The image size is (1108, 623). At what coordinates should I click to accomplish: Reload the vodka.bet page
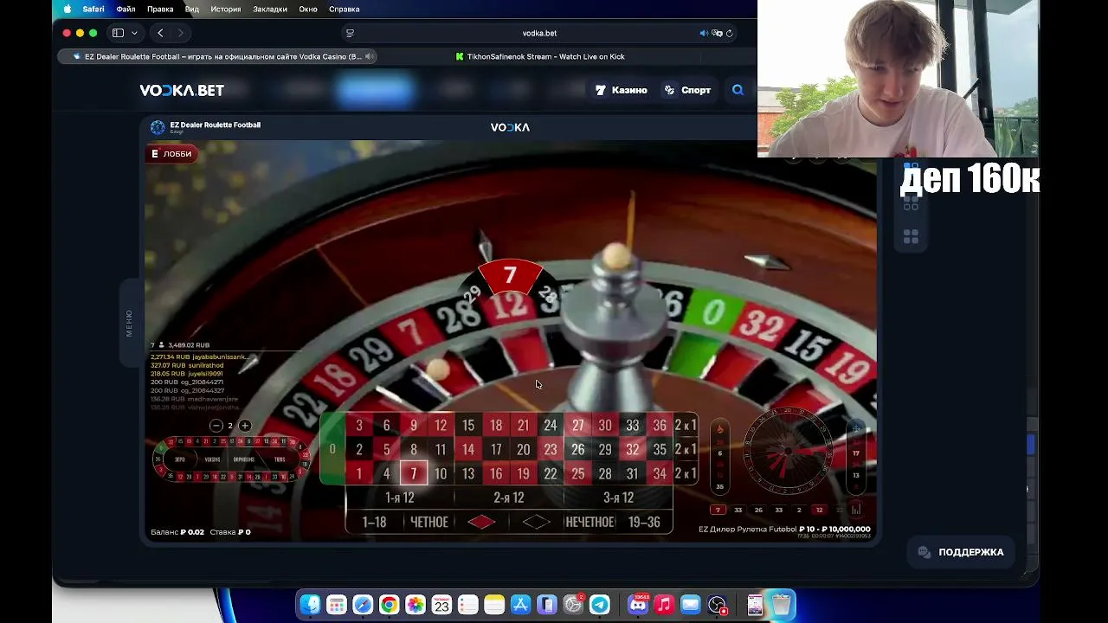tap(730, 33)
